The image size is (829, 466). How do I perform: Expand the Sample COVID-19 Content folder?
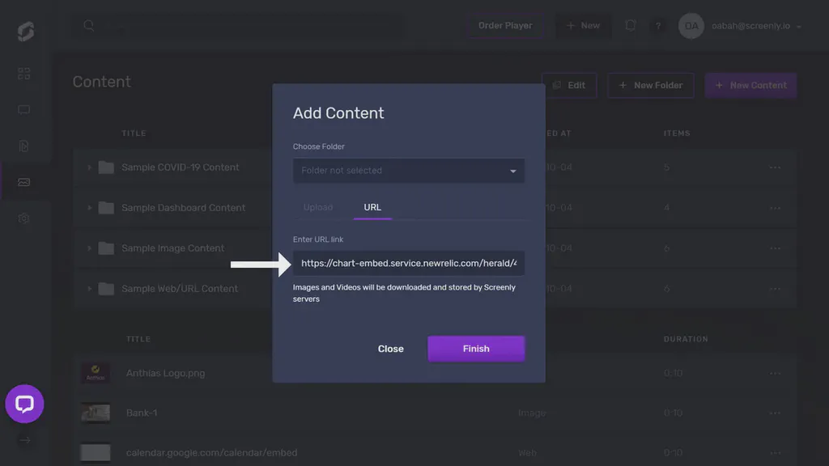(x=90, y=167)
